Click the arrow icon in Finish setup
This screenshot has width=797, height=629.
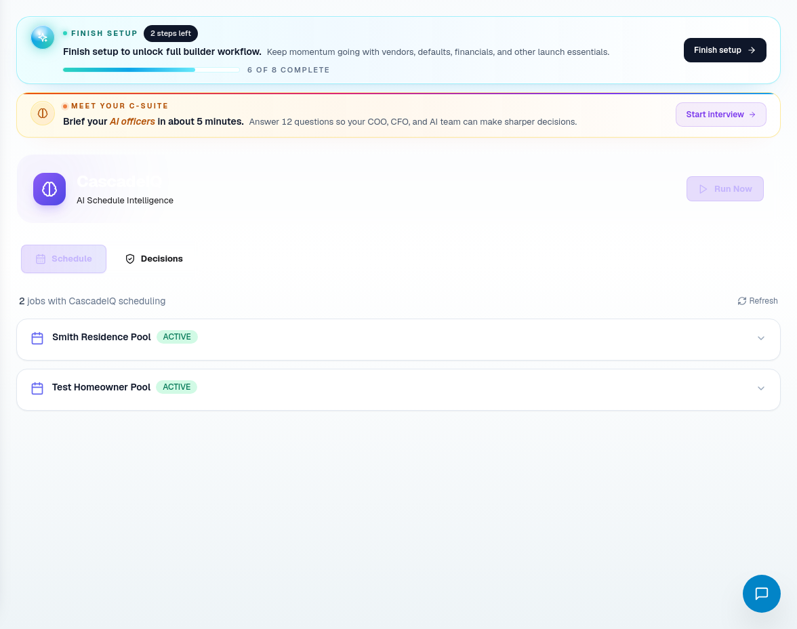point(752,50)
